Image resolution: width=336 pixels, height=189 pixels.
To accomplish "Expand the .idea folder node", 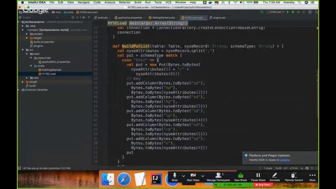I will pos(23,26).
